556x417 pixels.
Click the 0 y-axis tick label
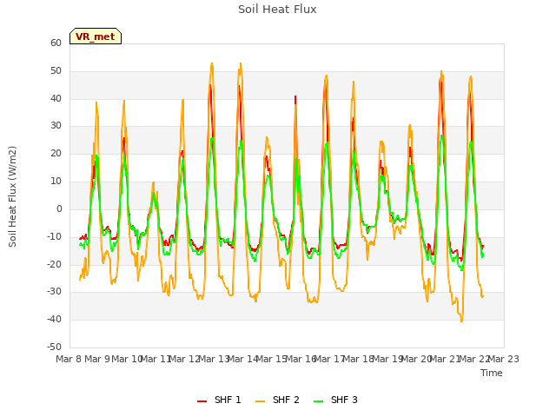(59, 208)
